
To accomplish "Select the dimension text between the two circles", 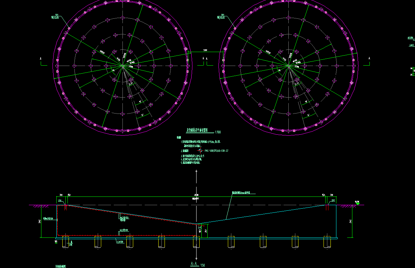I will pyautogui.click(x=205, y=50).
